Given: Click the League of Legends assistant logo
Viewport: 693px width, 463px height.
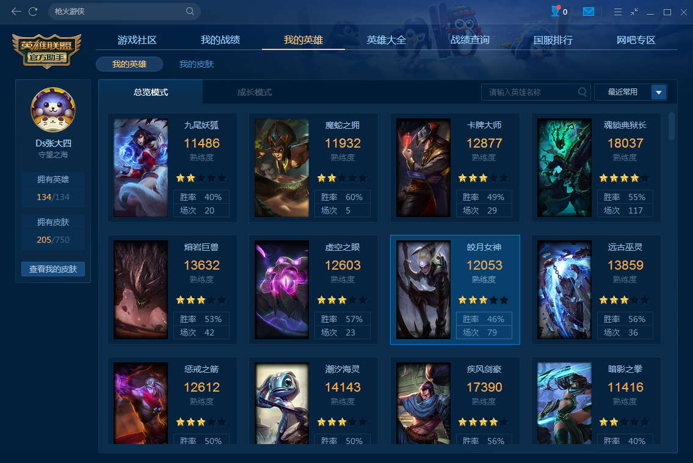Looking at the screenshot, I should click(x=47, y=51).
